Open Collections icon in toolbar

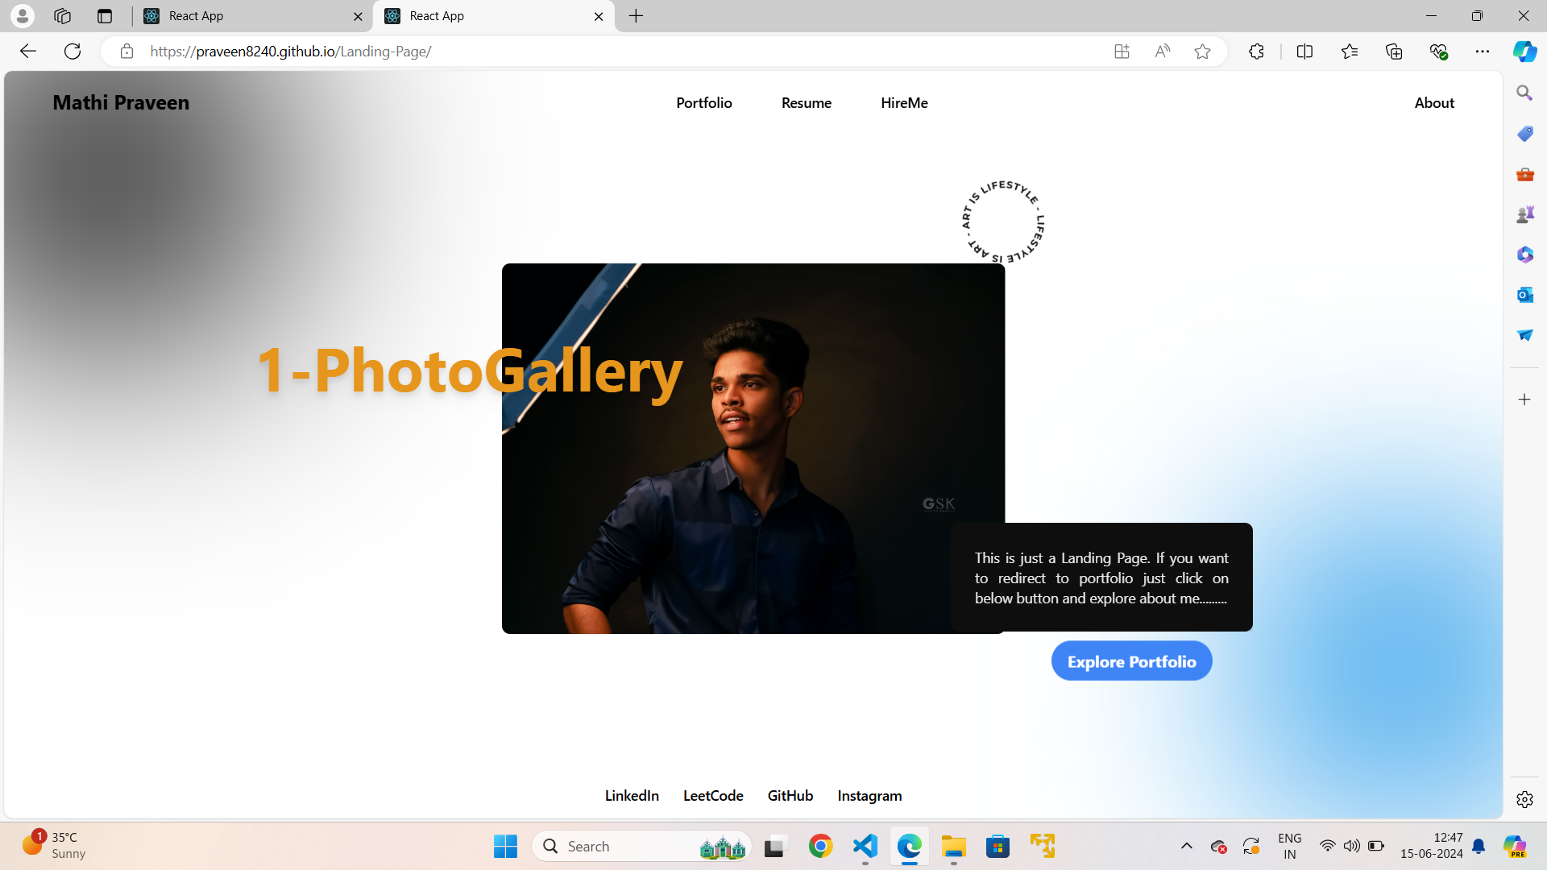pos(1394,52)
